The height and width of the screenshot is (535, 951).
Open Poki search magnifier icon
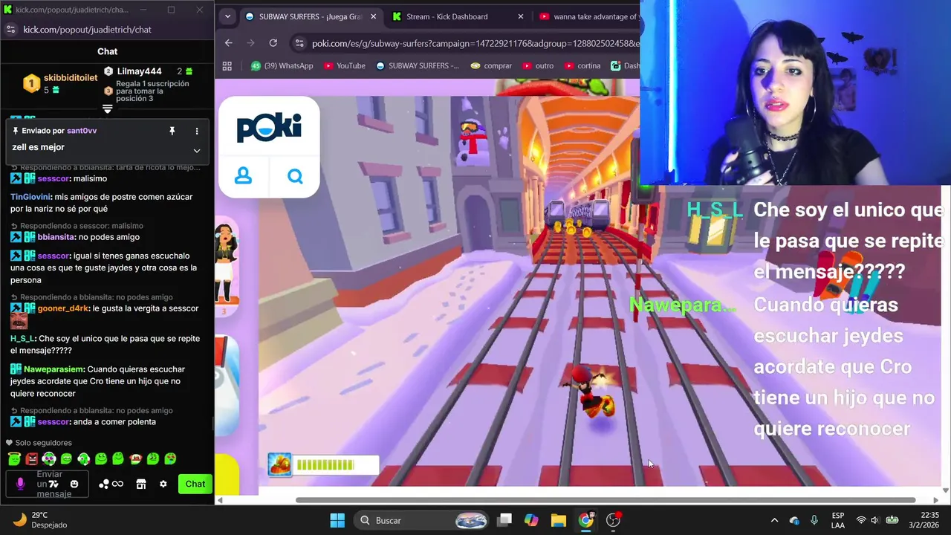tap(295, 176)
